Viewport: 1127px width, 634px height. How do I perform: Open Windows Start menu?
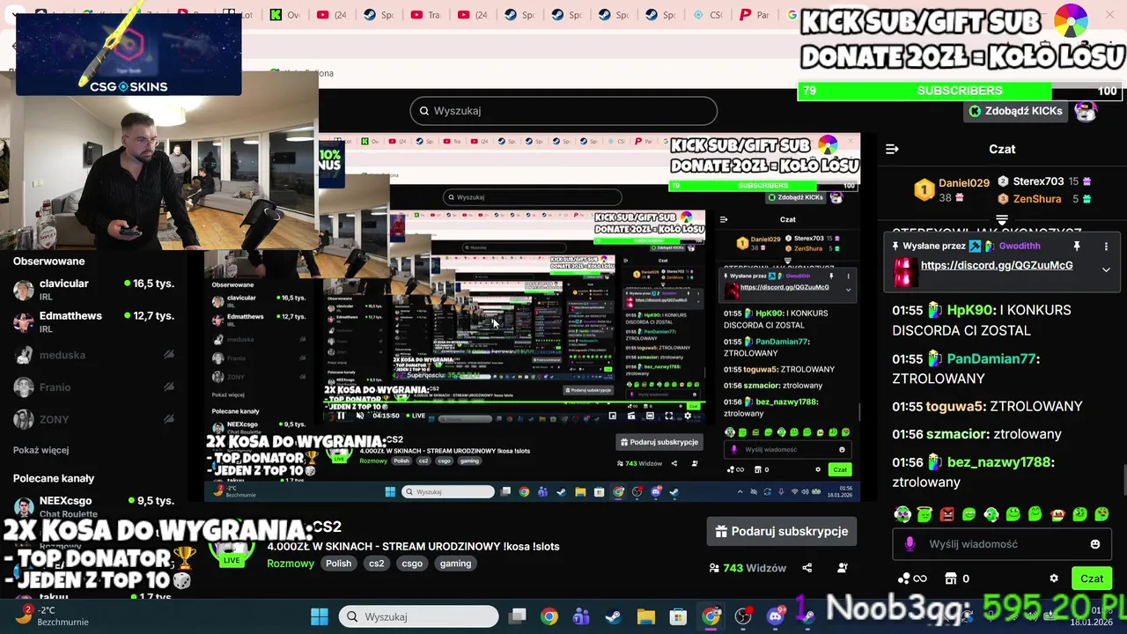pyautogui.click(x=320, y=616)
